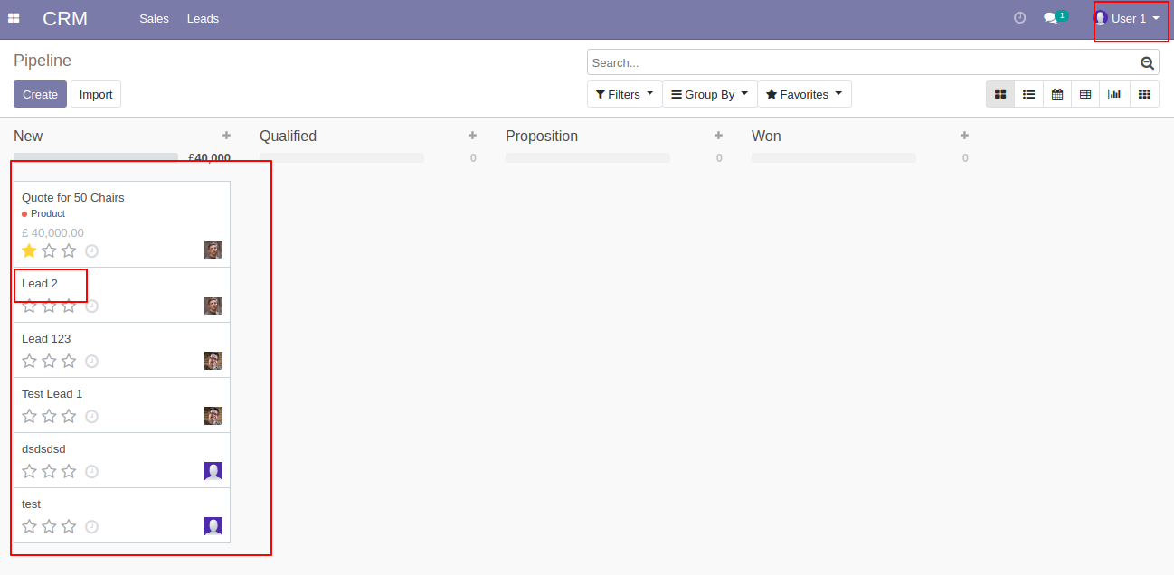Open the Group By dropdown
Image resolution: width=1174 pixels, height=575 pixels.
[709, 94]
